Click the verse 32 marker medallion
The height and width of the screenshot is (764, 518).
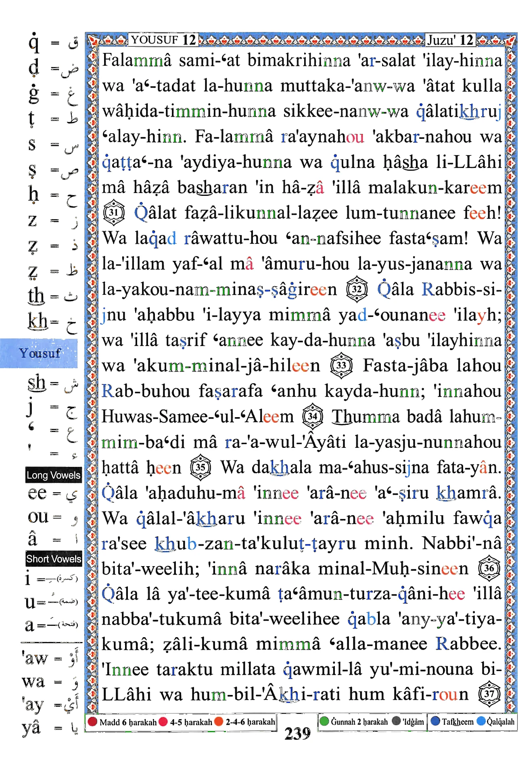pos(357,289)
